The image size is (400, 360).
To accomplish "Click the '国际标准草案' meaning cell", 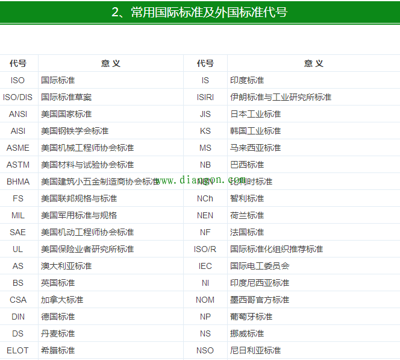I will pos(66,97).
